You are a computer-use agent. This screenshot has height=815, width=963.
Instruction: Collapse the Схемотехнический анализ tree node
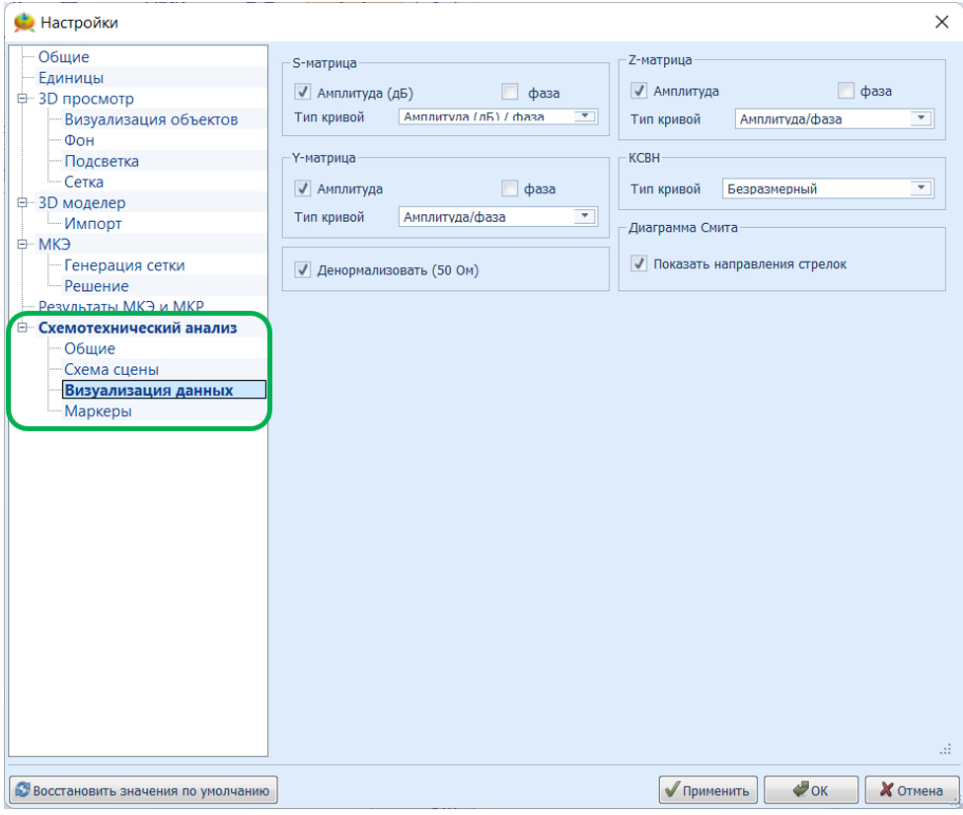(x=22, y=328)
